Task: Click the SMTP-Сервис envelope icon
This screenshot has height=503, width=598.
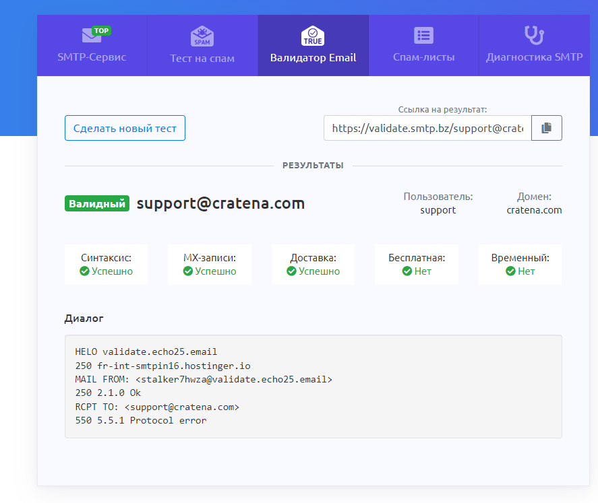Action: 92,36
